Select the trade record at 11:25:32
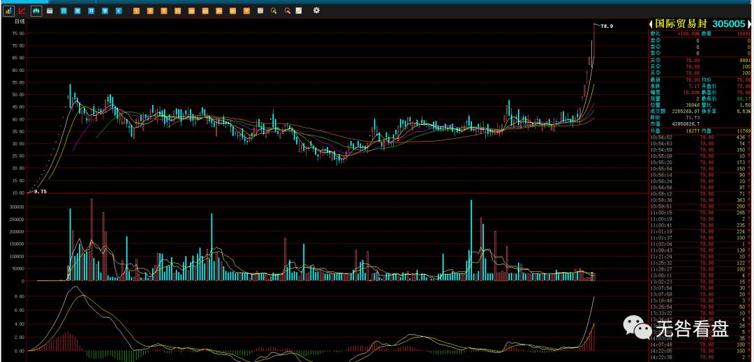This screenshot has width=754, height=362. [x=700, y=263]
